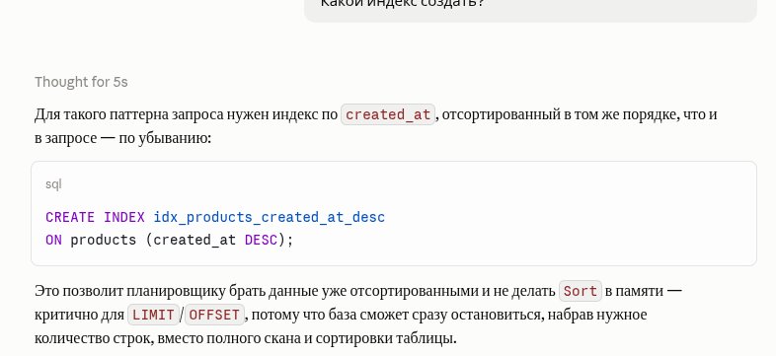Click the ON keyword in code
Screen dimensions: 776x356
[53, 240]
